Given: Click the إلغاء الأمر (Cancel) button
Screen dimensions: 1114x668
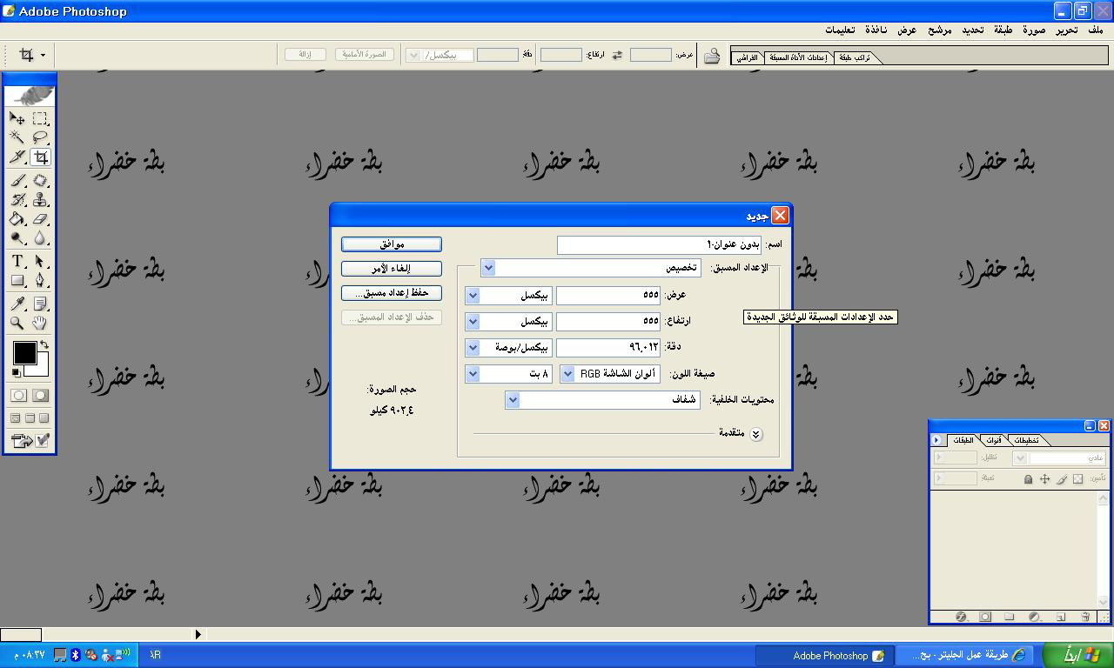Looking at the screenshot, I should point(391,269).
